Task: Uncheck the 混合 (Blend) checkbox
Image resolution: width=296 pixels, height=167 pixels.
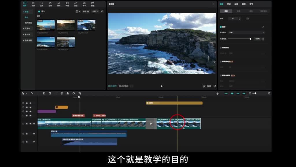Action: point(221,27)
